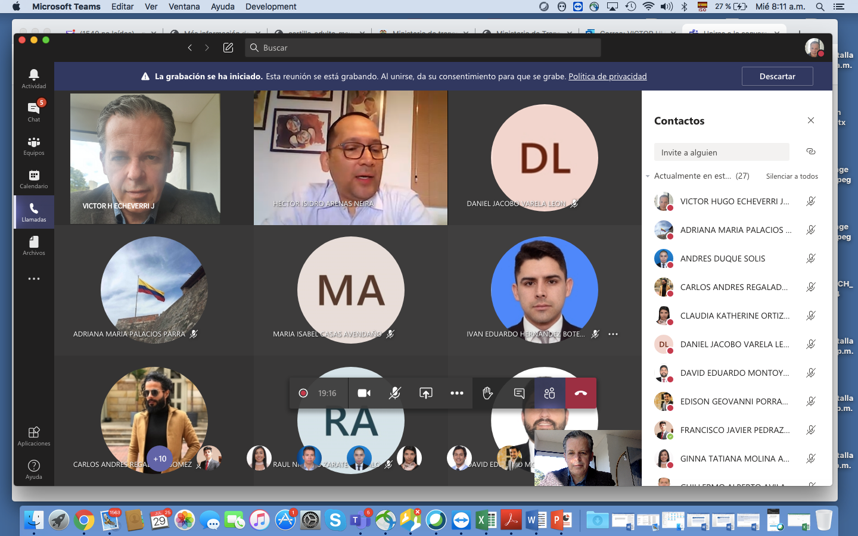Open the Ventana menu
This screenshot has height=536, width=858.
(x=184, y=7)
